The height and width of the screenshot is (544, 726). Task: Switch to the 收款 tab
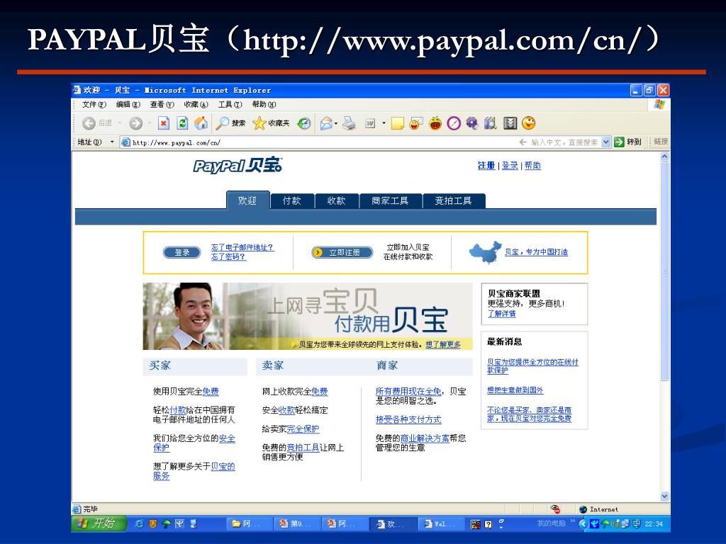pyautogui.click(x=336, y=200)
